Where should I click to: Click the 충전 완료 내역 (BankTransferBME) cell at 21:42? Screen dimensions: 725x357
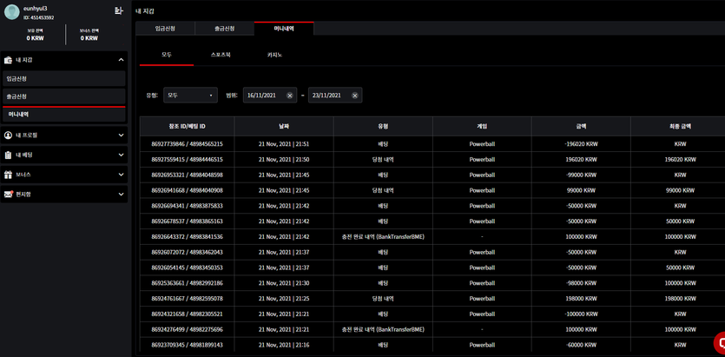pyautogui.click(x=383, y=237)
